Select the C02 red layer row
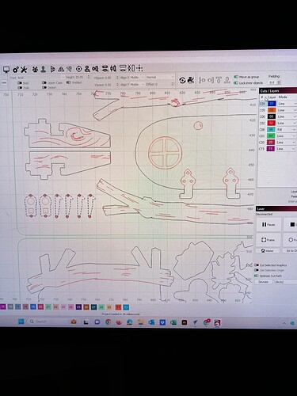Viewport: 297px width, 396px height. pos(277,123)
